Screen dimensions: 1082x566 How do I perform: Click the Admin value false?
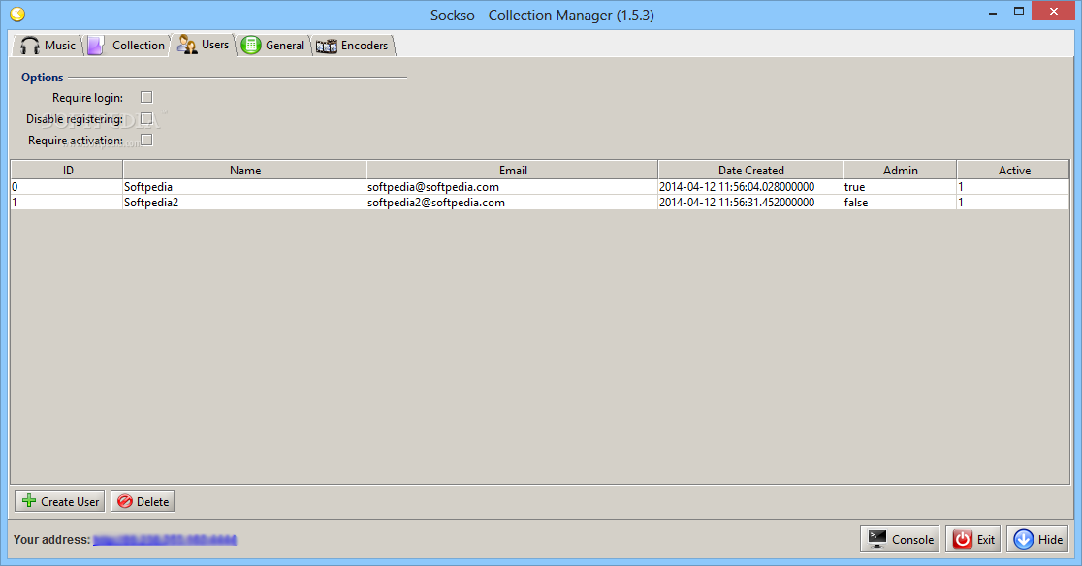(900, 202)
